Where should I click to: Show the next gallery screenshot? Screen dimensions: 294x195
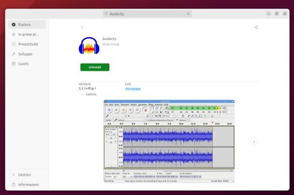(x=254, y=142)
